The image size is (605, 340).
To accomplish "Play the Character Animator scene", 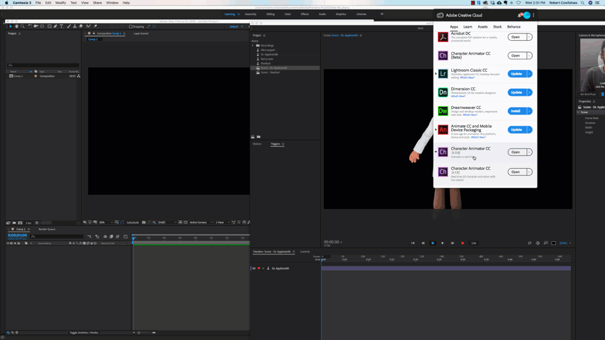I will tap(442, 243).
